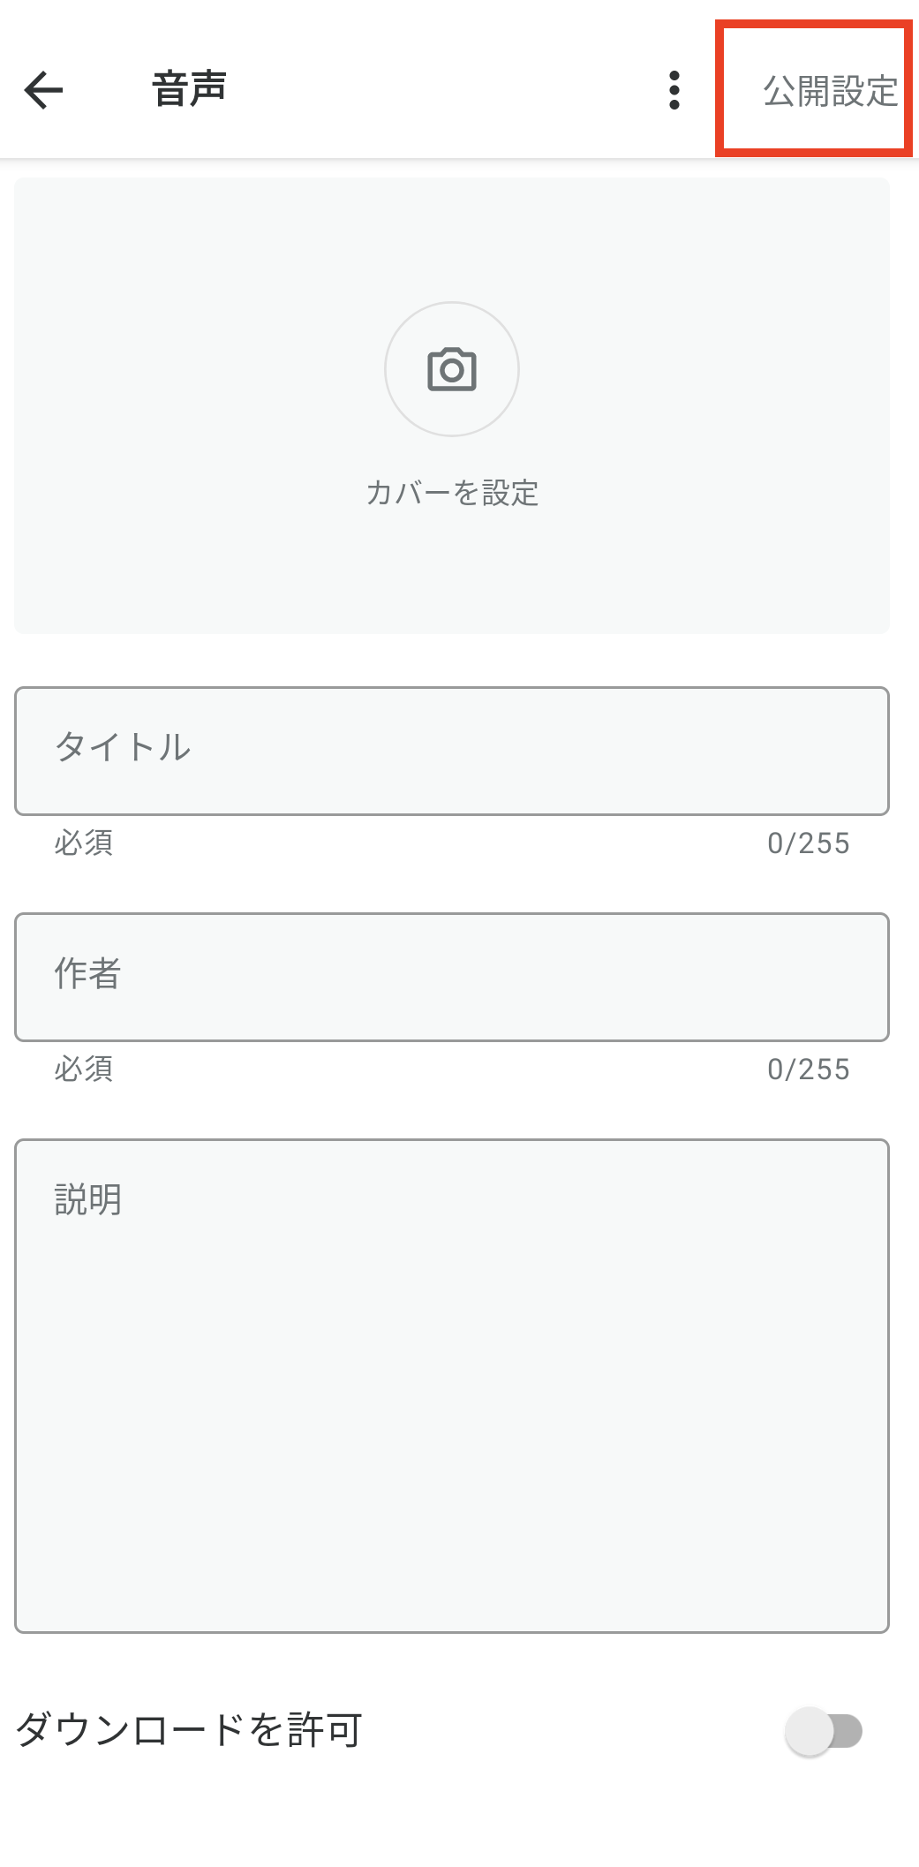This screenshot has width=919, height=1867.
Task: Click the 作者 placeholder text
Action: pos(87,973)
